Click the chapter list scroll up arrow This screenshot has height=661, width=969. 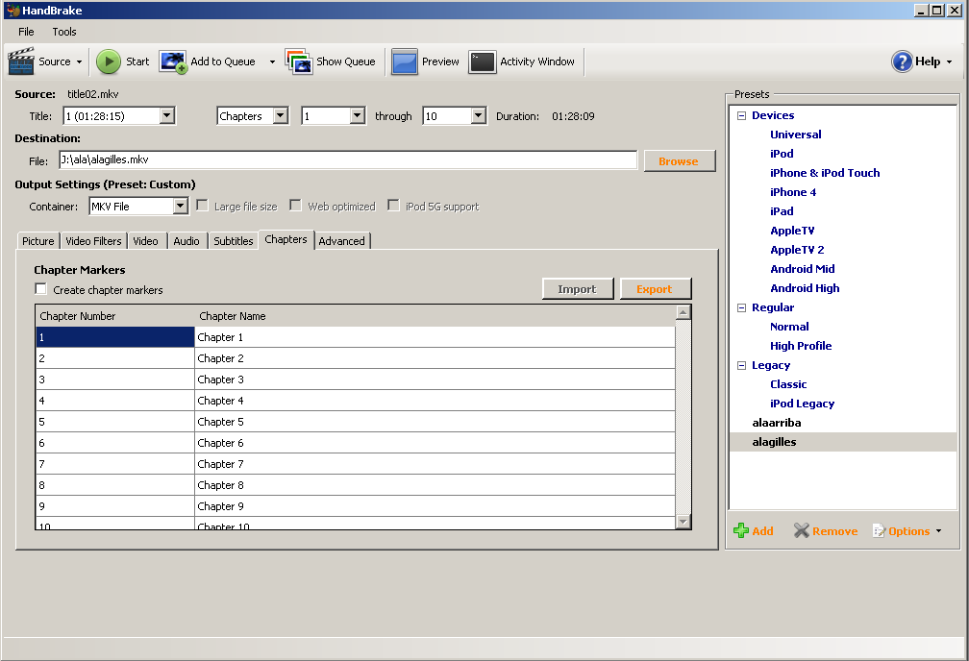click(x=683, y=312)
